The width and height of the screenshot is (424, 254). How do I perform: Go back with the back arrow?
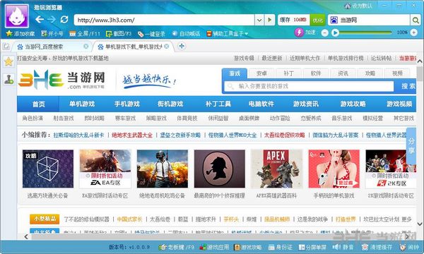tap(40, 20)
